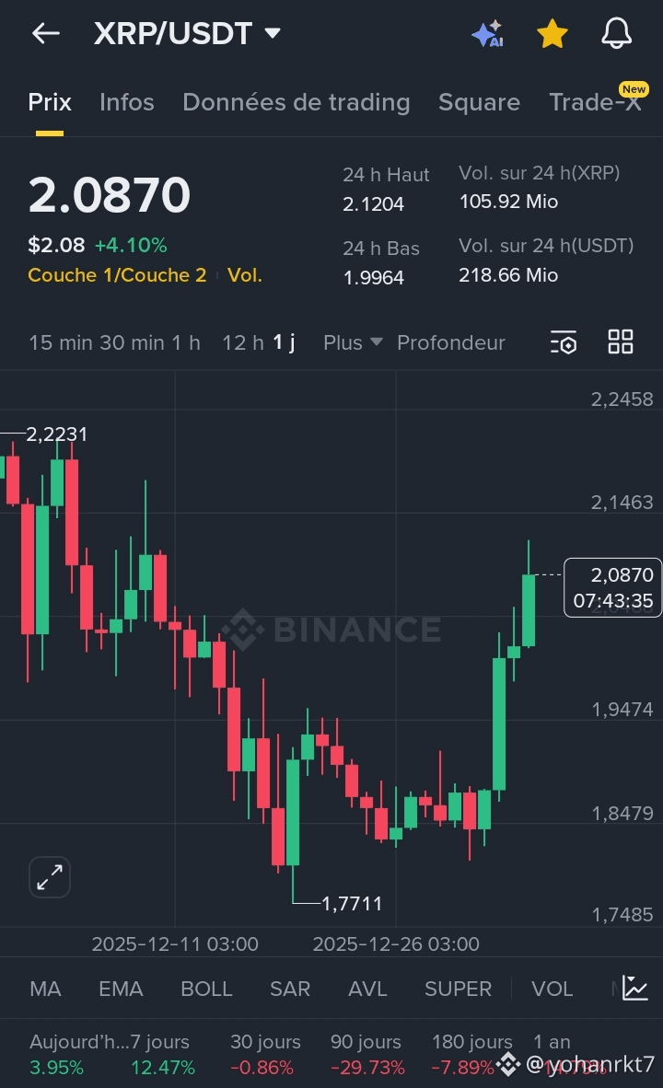663x1088 pixels.
Task: Tap the 90 jours -29.73% performance
Action: (367, 1055)
